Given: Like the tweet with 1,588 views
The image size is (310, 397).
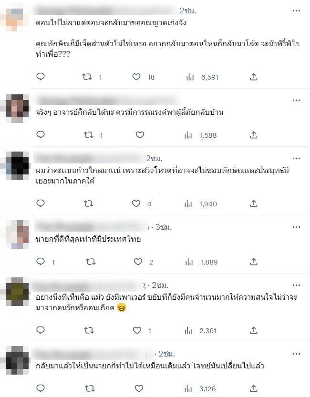Looking at the screenshot, I should pyautogui.click(x=140, y=135).
